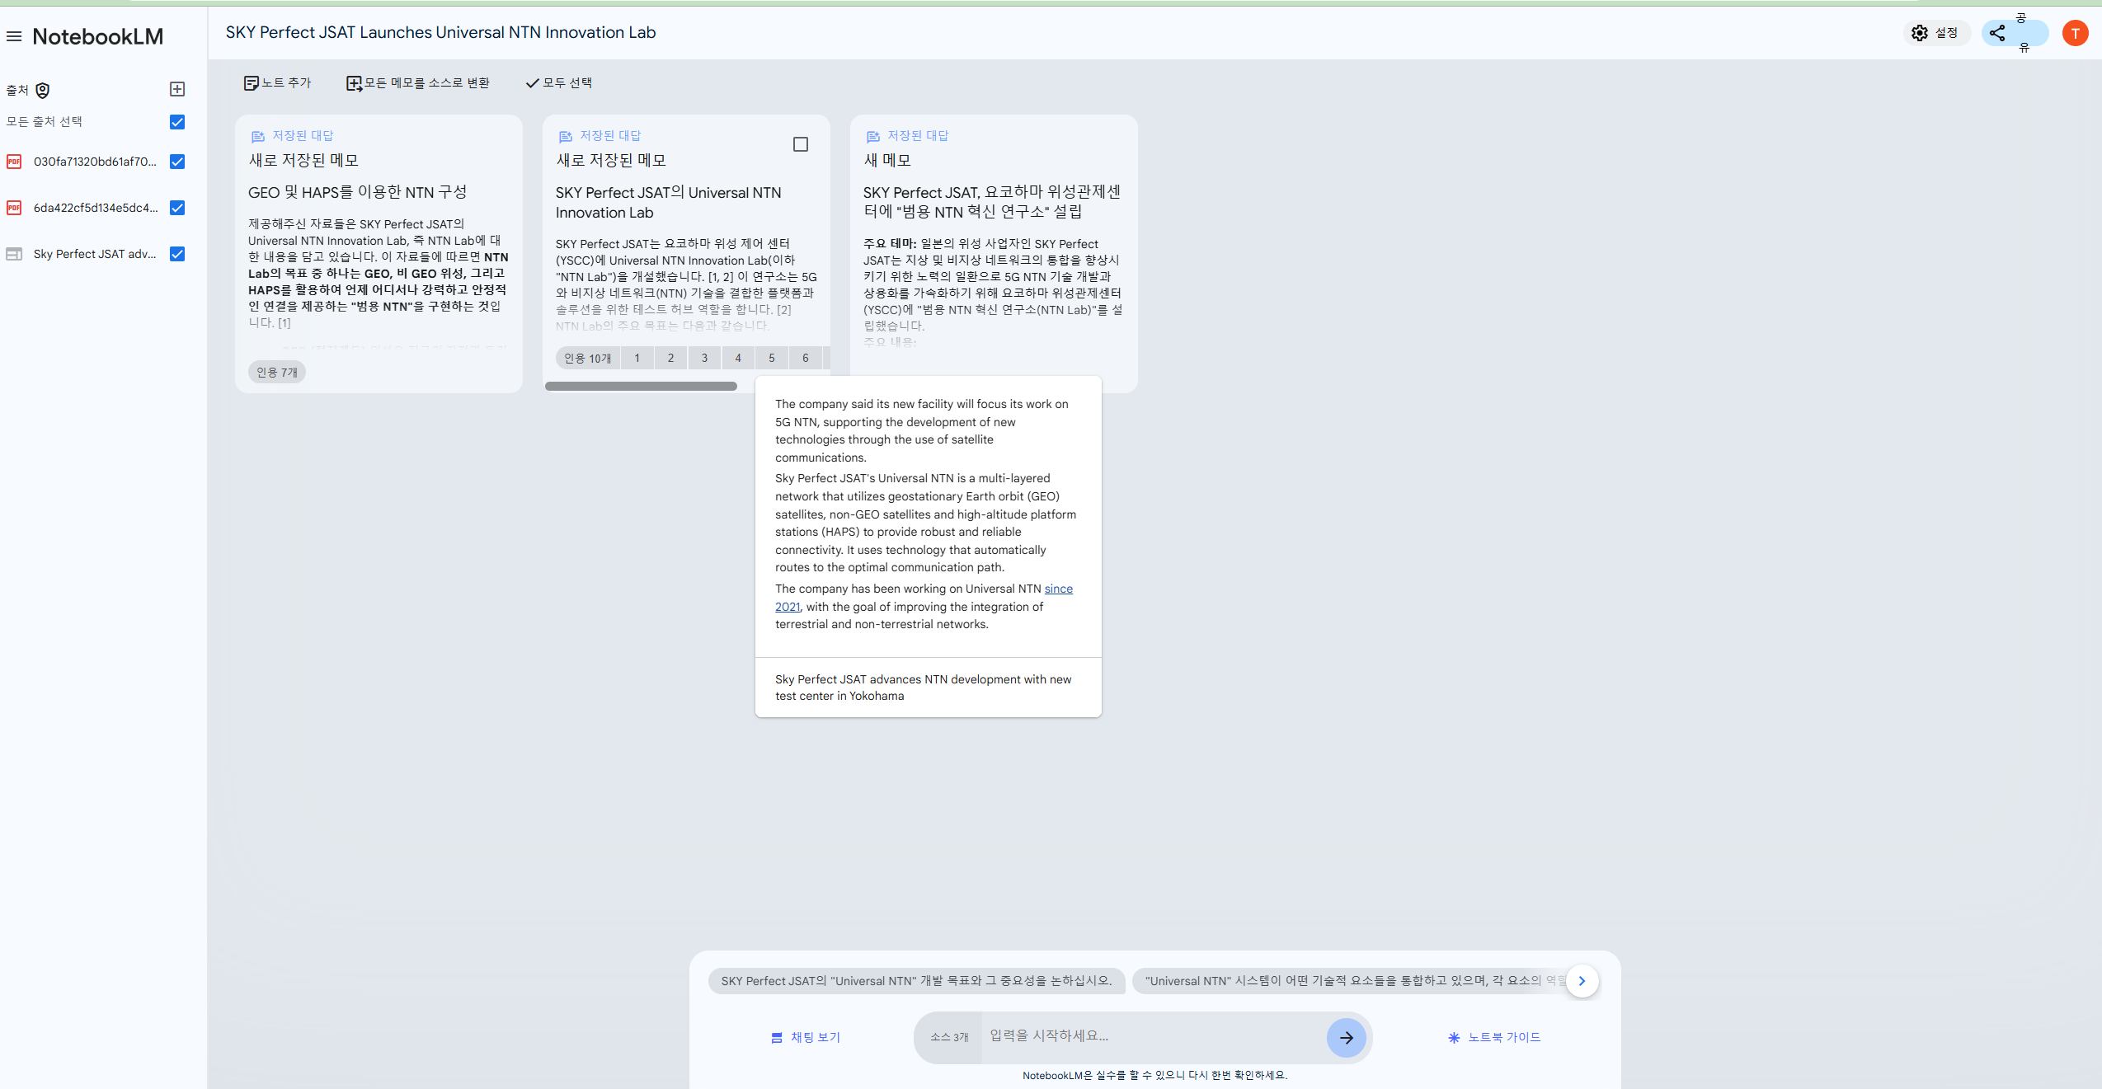2102x1089 pixels.
Task: Open the hamburger menu beside NotebookLM
Action: point(14,36)
